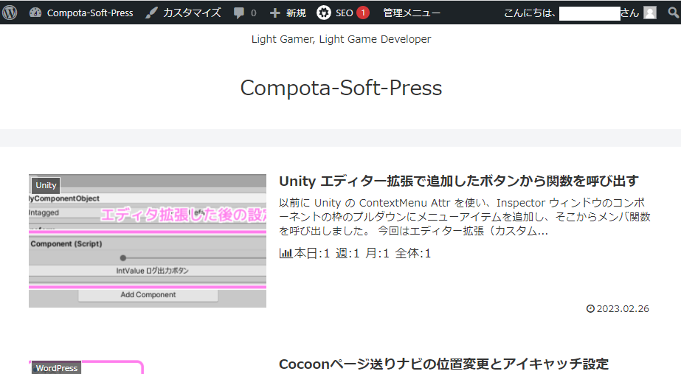
Task: Open the red SEO notification badge
Action: coord(363,13)
